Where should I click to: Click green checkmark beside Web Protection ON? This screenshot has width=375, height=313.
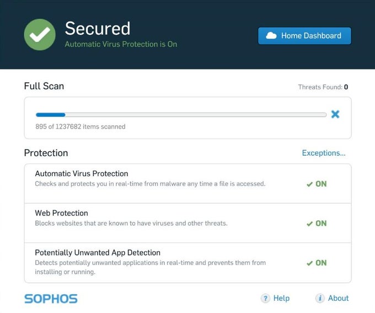coord(309,224)
